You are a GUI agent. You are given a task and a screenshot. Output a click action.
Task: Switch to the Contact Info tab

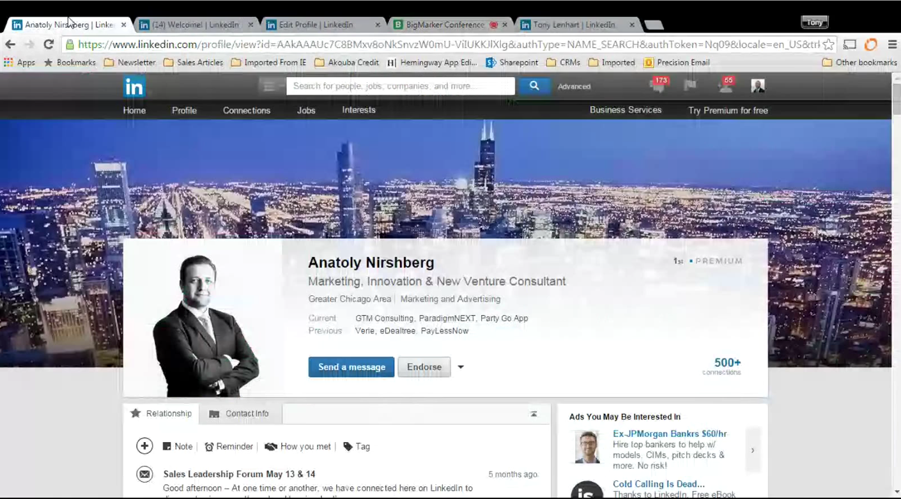pos(240,414)
